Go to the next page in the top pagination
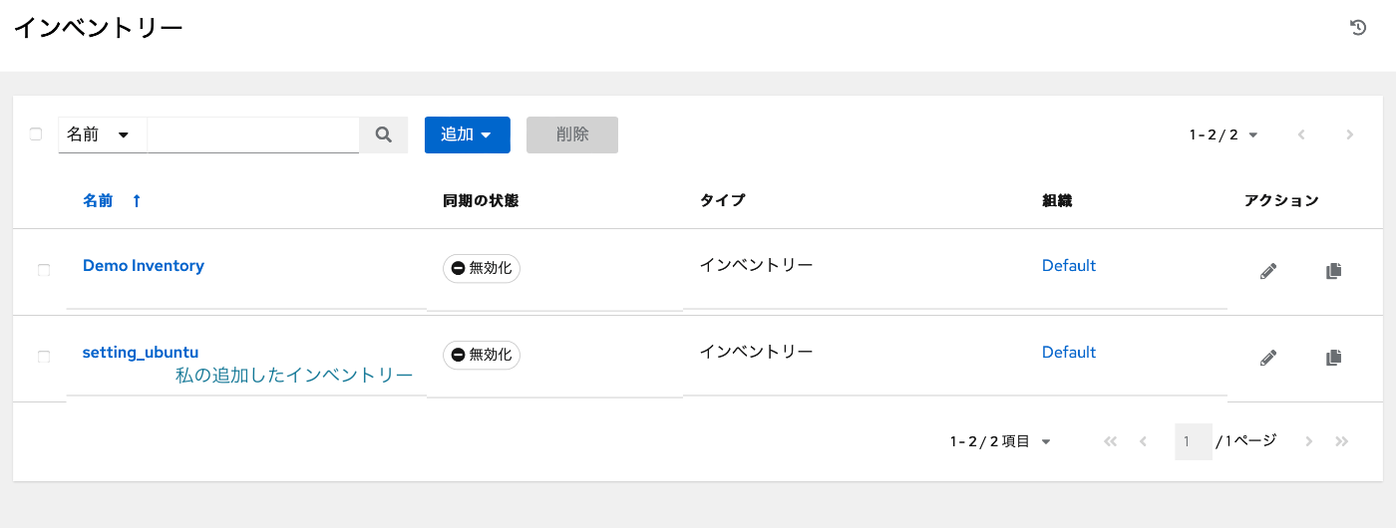1396x528 pixels. click(1349, 134)
